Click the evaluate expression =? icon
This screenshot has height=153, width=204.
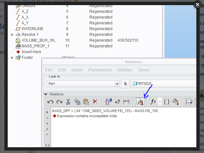(117, 102)
